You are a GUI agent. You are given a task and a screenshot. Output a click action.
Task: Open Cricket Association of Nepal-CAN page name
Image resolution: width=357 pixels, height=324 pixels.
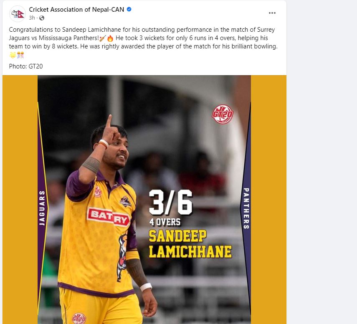76,10
